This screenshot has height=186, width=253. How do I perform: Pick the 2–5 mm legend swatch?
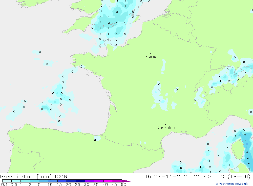(34, 181)
